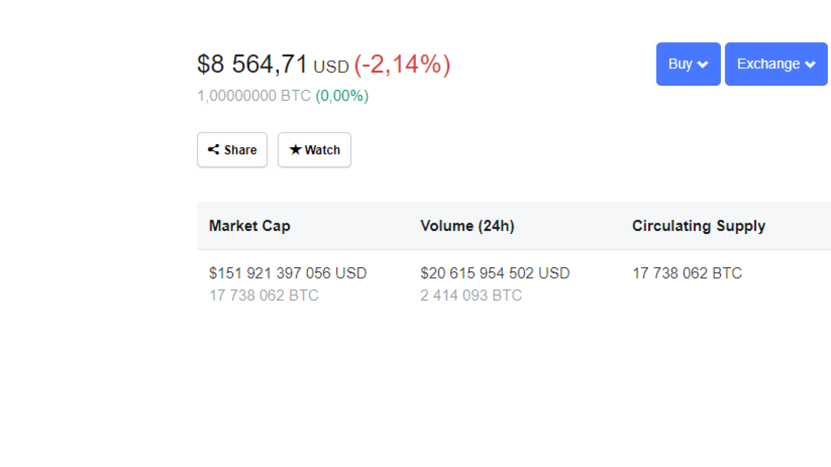The image size is (831, 467).
Task: Click the Buy dropdown chevron arrow
Action: point(703,64)
